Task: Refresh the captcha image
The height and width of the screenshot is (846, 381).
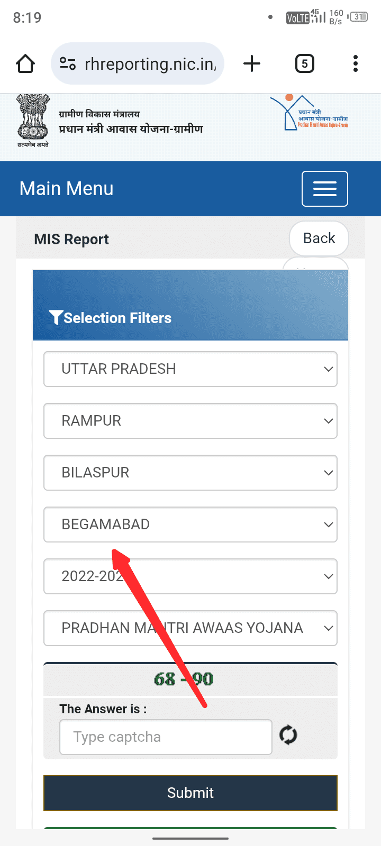Action: pyautogui.click(x=288, y=735)
